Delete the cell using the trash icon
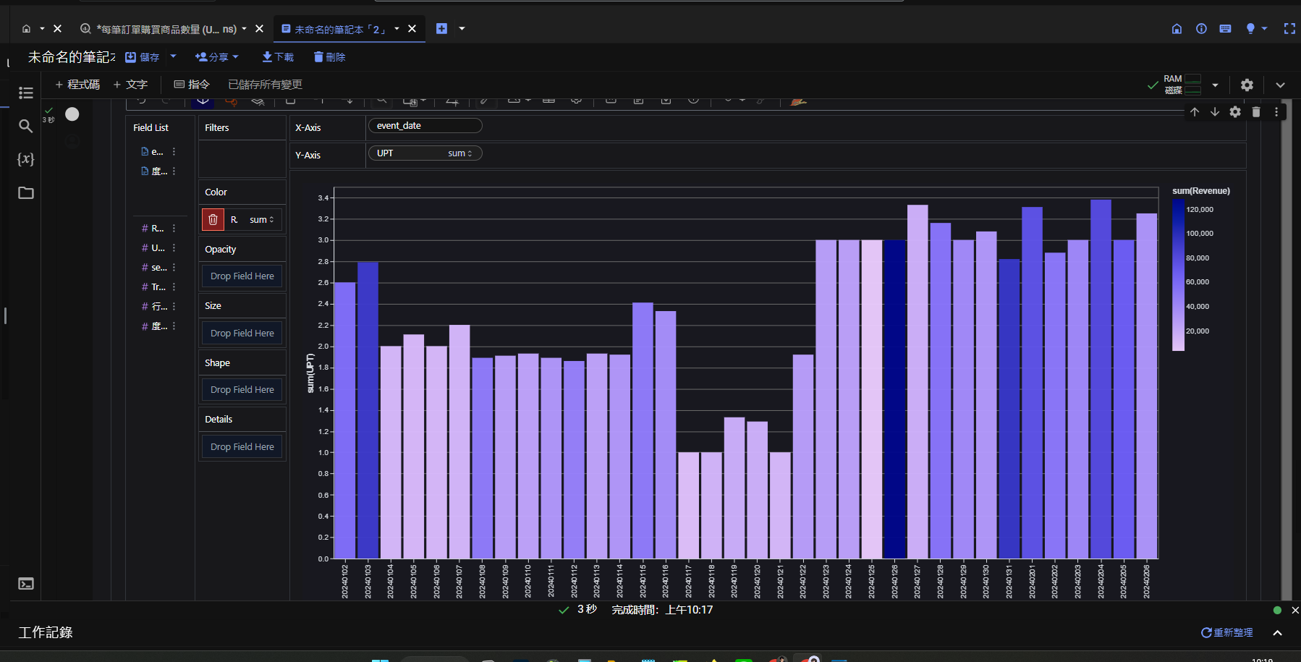Screen dimensions: 1301x662 coord(1256,112)
